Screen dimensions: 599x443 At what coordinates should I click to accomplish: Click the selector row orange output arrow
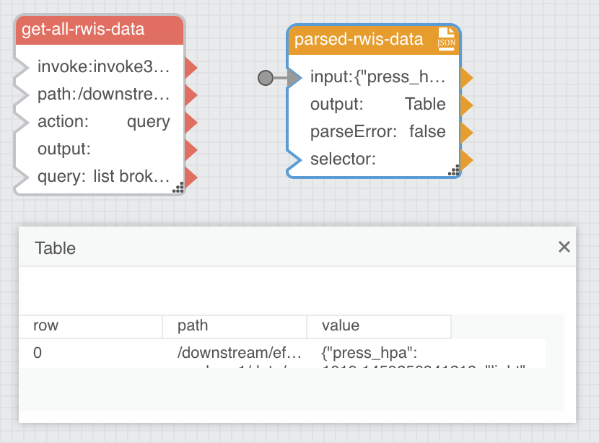click(x=467, y=159)
